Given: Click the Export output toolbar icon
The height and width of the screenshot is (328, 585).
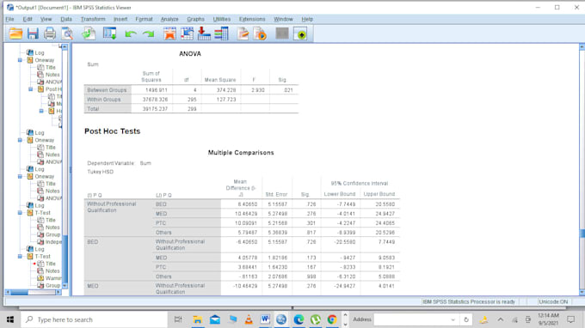Looking at the screenshot, I should click(x=89, y=33).
